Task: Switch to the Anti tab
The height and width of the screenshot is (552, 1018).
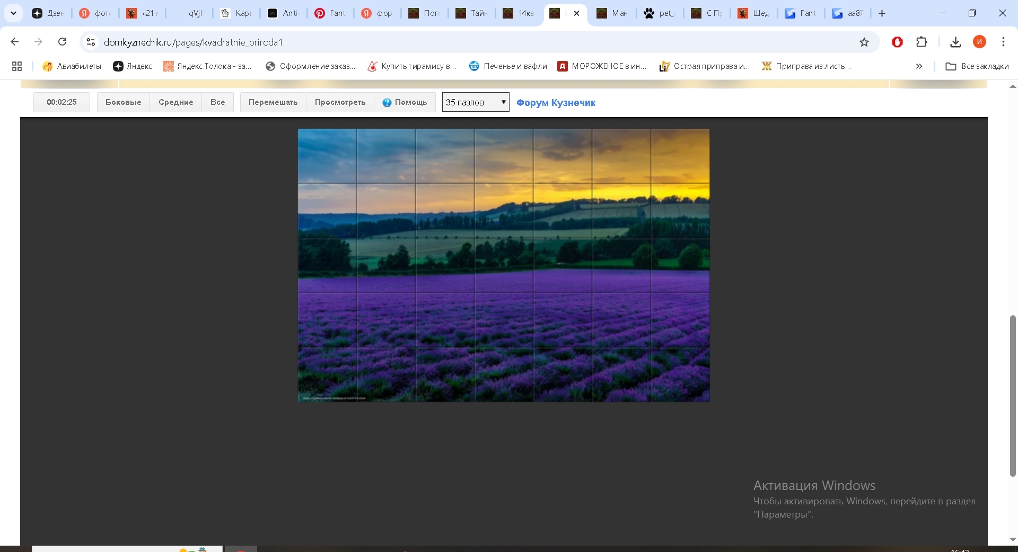Action: pos(283,13)
